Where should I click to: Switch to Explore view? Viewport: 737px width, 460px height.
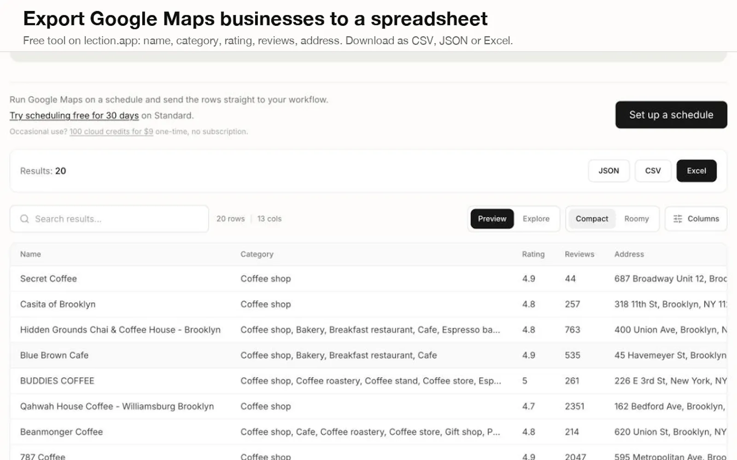point(536,219)
